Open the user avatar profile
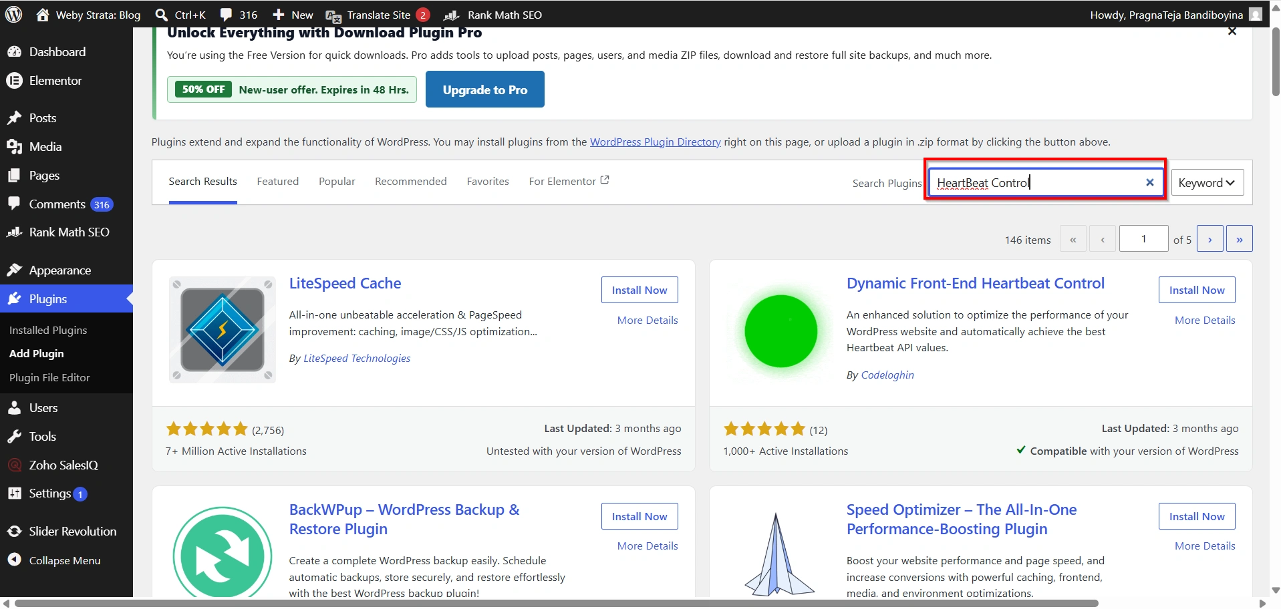The image size is (1281, 609). [1256, 14]
